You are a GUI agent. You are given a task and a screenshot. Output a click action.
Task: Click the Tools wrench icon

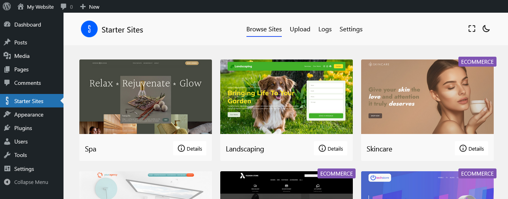click(7, 155)
